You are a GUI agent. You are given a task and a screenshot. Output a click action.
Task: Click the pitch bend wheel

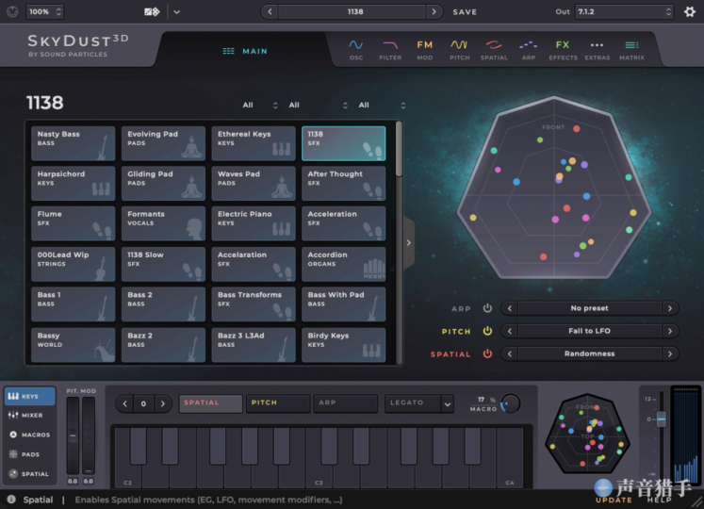click(73, 435)
